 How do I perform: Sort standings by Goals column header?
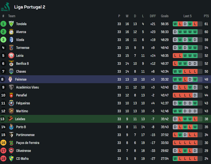[x=164, y=16]
